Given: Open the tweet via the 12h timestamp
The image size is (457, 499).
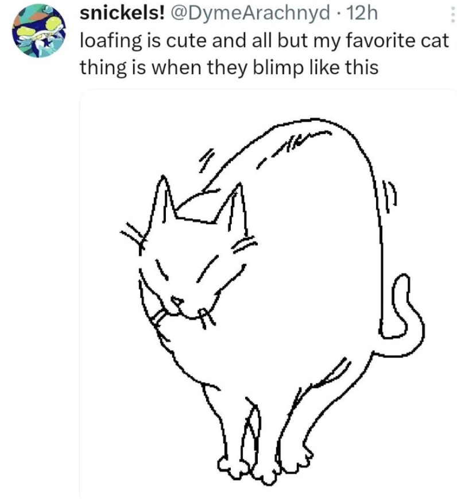Looking at the screenshot, I should (x=362, y=13).
